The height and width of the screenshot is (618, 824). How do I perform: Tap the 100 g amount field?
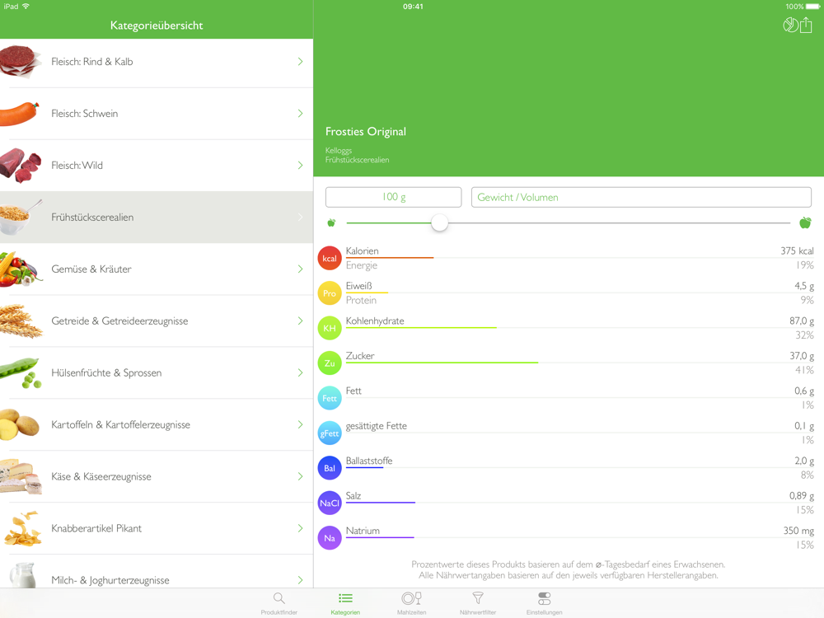click(394, 197)
